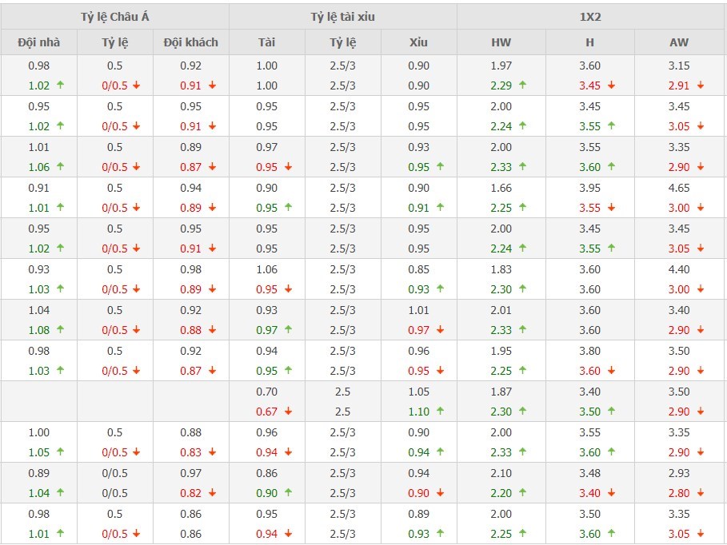Click the up arrow beside HW value 2.29
This screenshot has width=727, height=545.
(523, 86)
